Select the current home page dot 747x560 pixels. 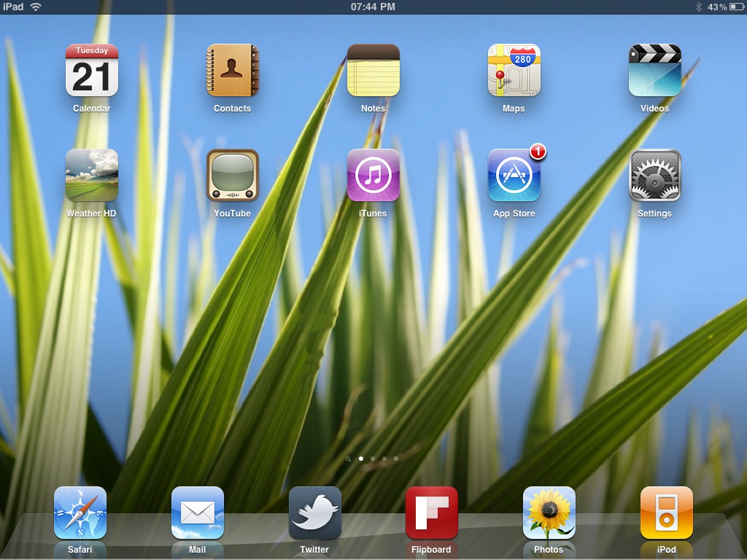point(361,459)
